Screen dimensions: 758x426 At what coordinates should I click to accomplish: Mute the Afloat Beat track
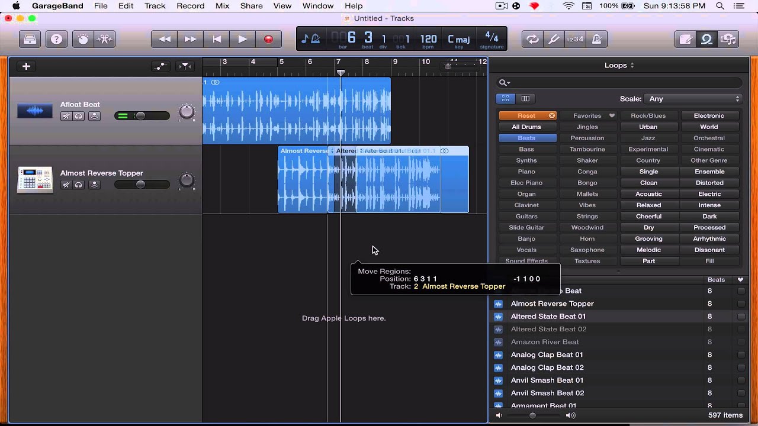(x=66, y=116)
